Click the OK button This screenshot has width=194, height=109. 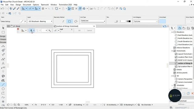click(79, 30)
